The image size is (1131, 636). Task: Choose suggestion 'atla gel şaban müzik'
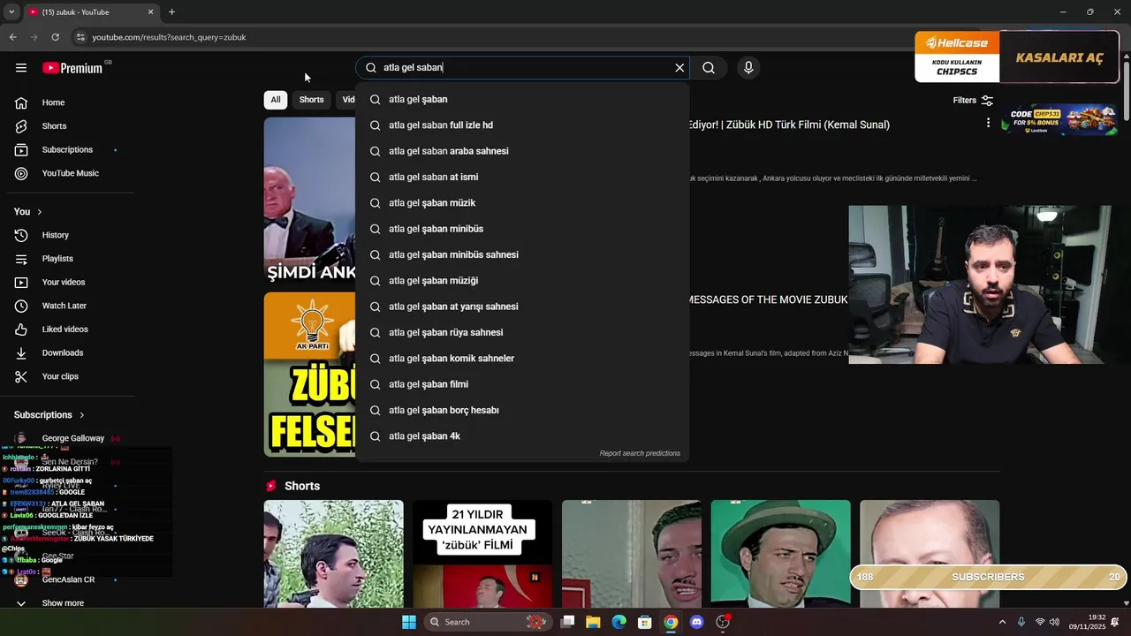pyautogui.click(x=522, y=203)
